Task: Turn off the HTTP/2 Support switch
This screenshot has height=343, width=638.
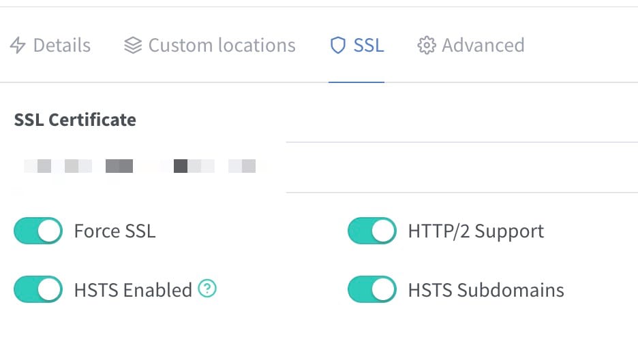Action: [x=372, y=231]
